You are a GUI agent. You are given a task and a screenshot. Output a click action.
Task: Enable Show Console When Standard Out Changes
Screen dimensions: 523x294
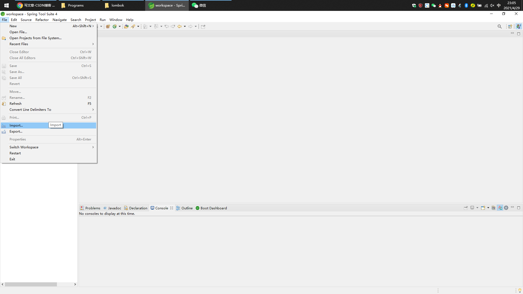(x=494, y=208)
